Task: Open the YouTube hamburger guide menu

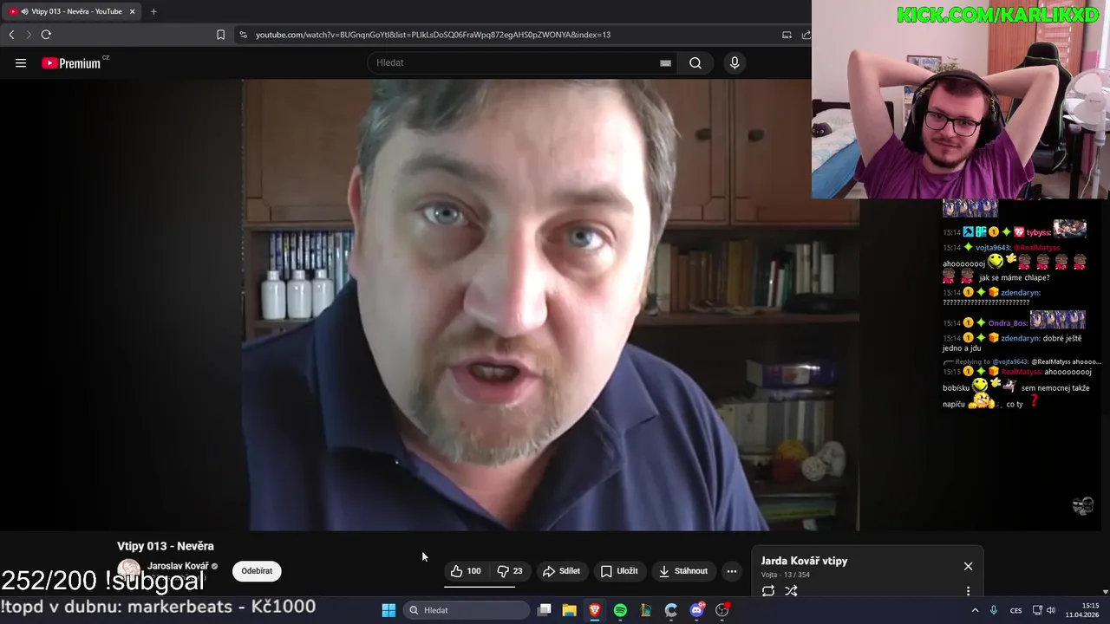Action: [x=21, y=63]
